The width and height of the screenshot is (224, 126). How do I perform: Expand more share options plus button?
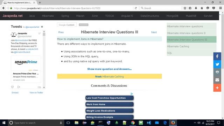[x=217, y=88]
